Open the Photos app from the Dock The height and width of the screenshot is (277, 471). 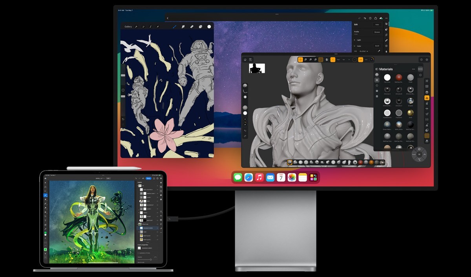292,178
